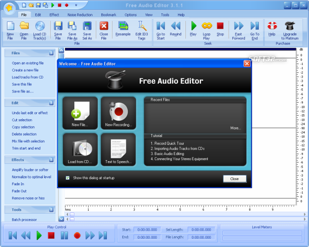The width and height of the screenshot is (309, 247).
Task: Open Importing Audio Tracks from CDs tutorial
Action: [178, 149]
